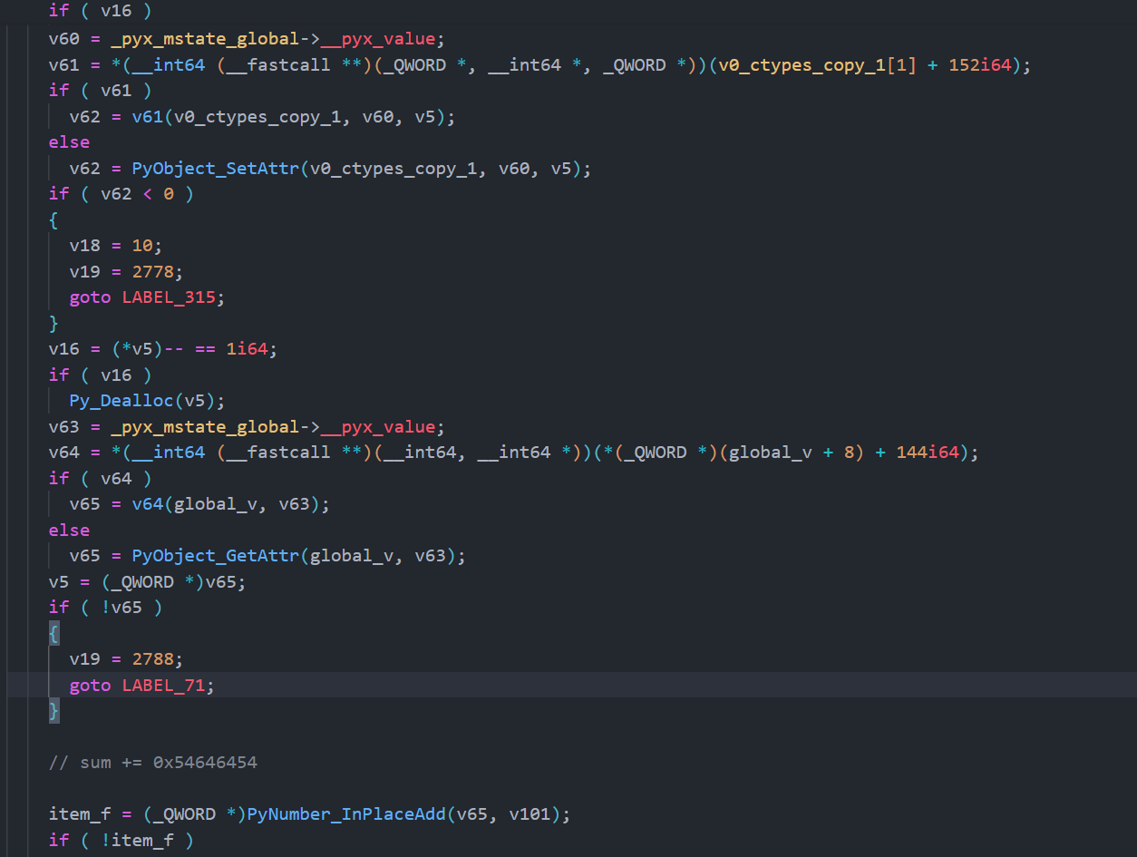Screen dimensions: 1137x857
Task: Click !v65 in the if condition
Action: point(121,607)
